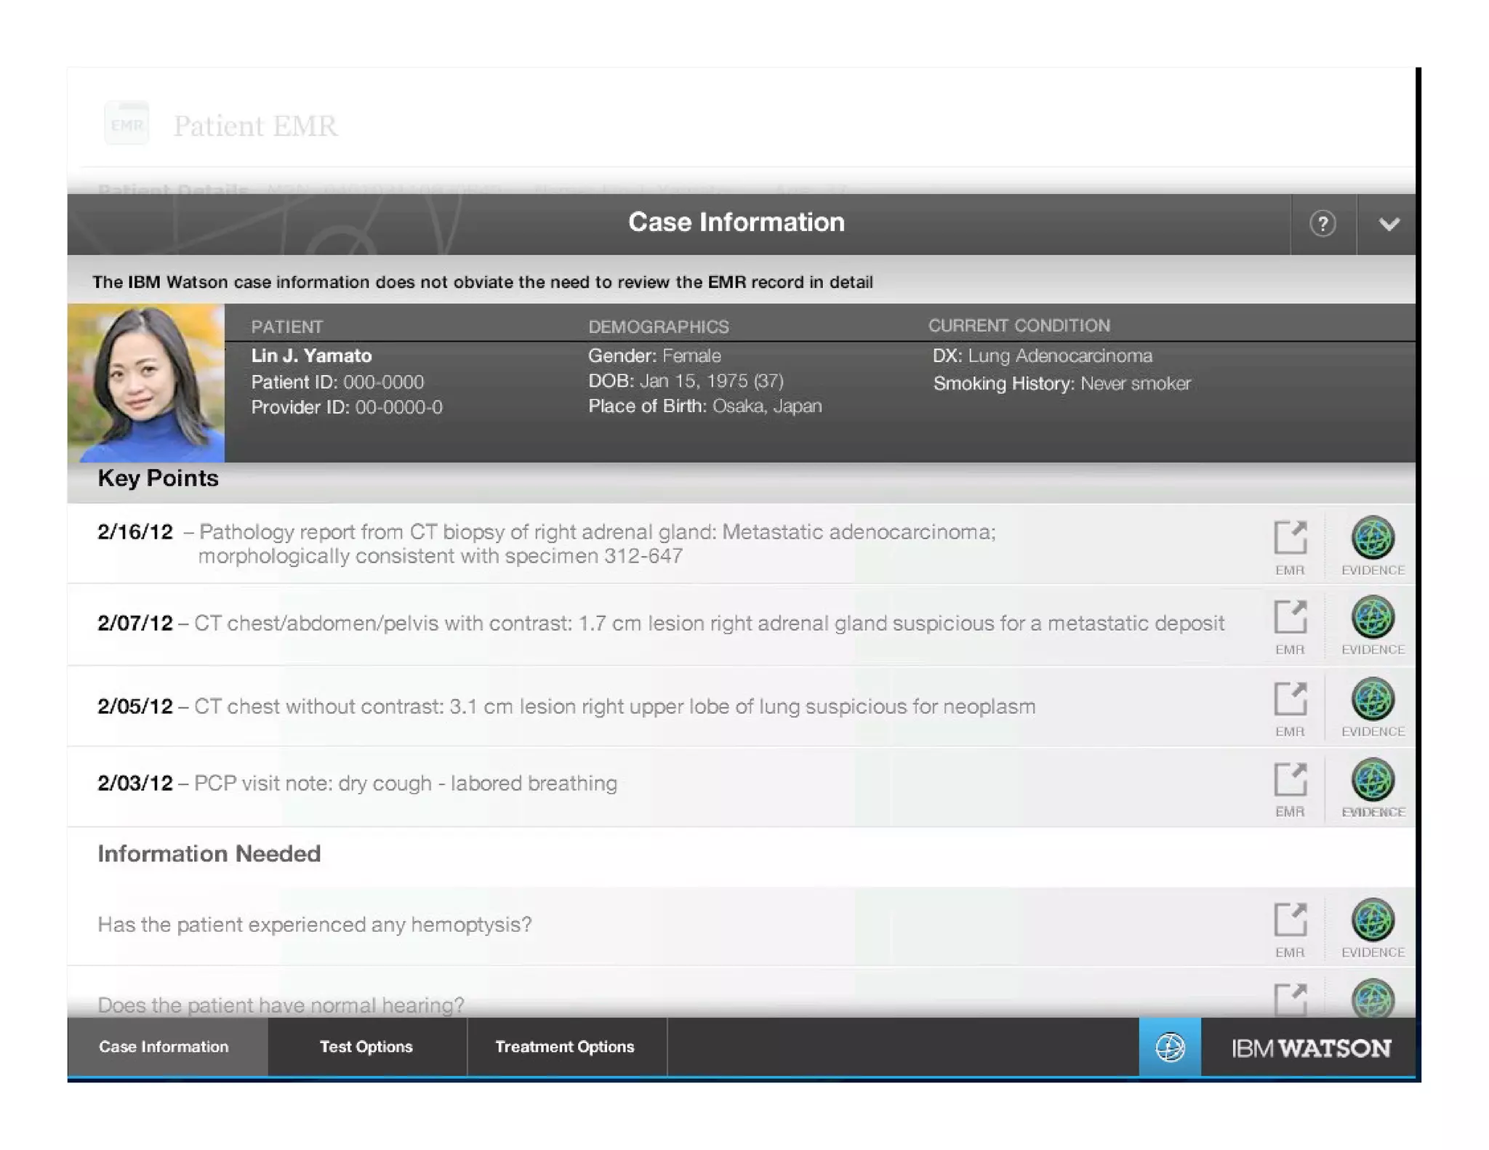This screenshot has width=1489, height=1150.
Task: Click the Patient ID: 000-0000 text
Action: 337,382
